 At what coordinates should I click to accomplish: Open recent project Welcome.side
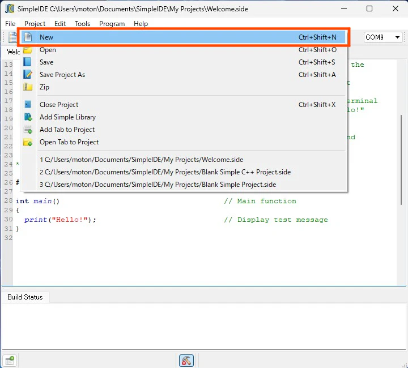(x=184, y=159)
